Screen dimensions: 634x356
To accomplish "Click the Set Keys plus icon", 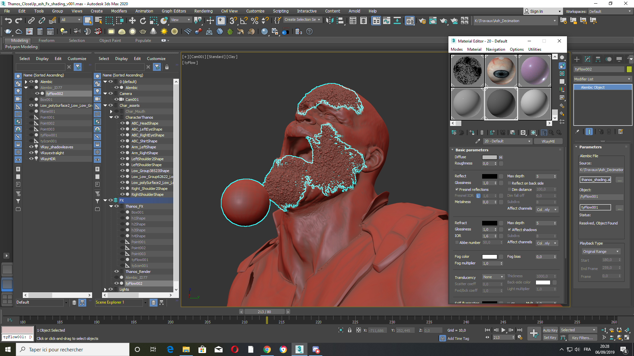I will (x=534, y=334).
